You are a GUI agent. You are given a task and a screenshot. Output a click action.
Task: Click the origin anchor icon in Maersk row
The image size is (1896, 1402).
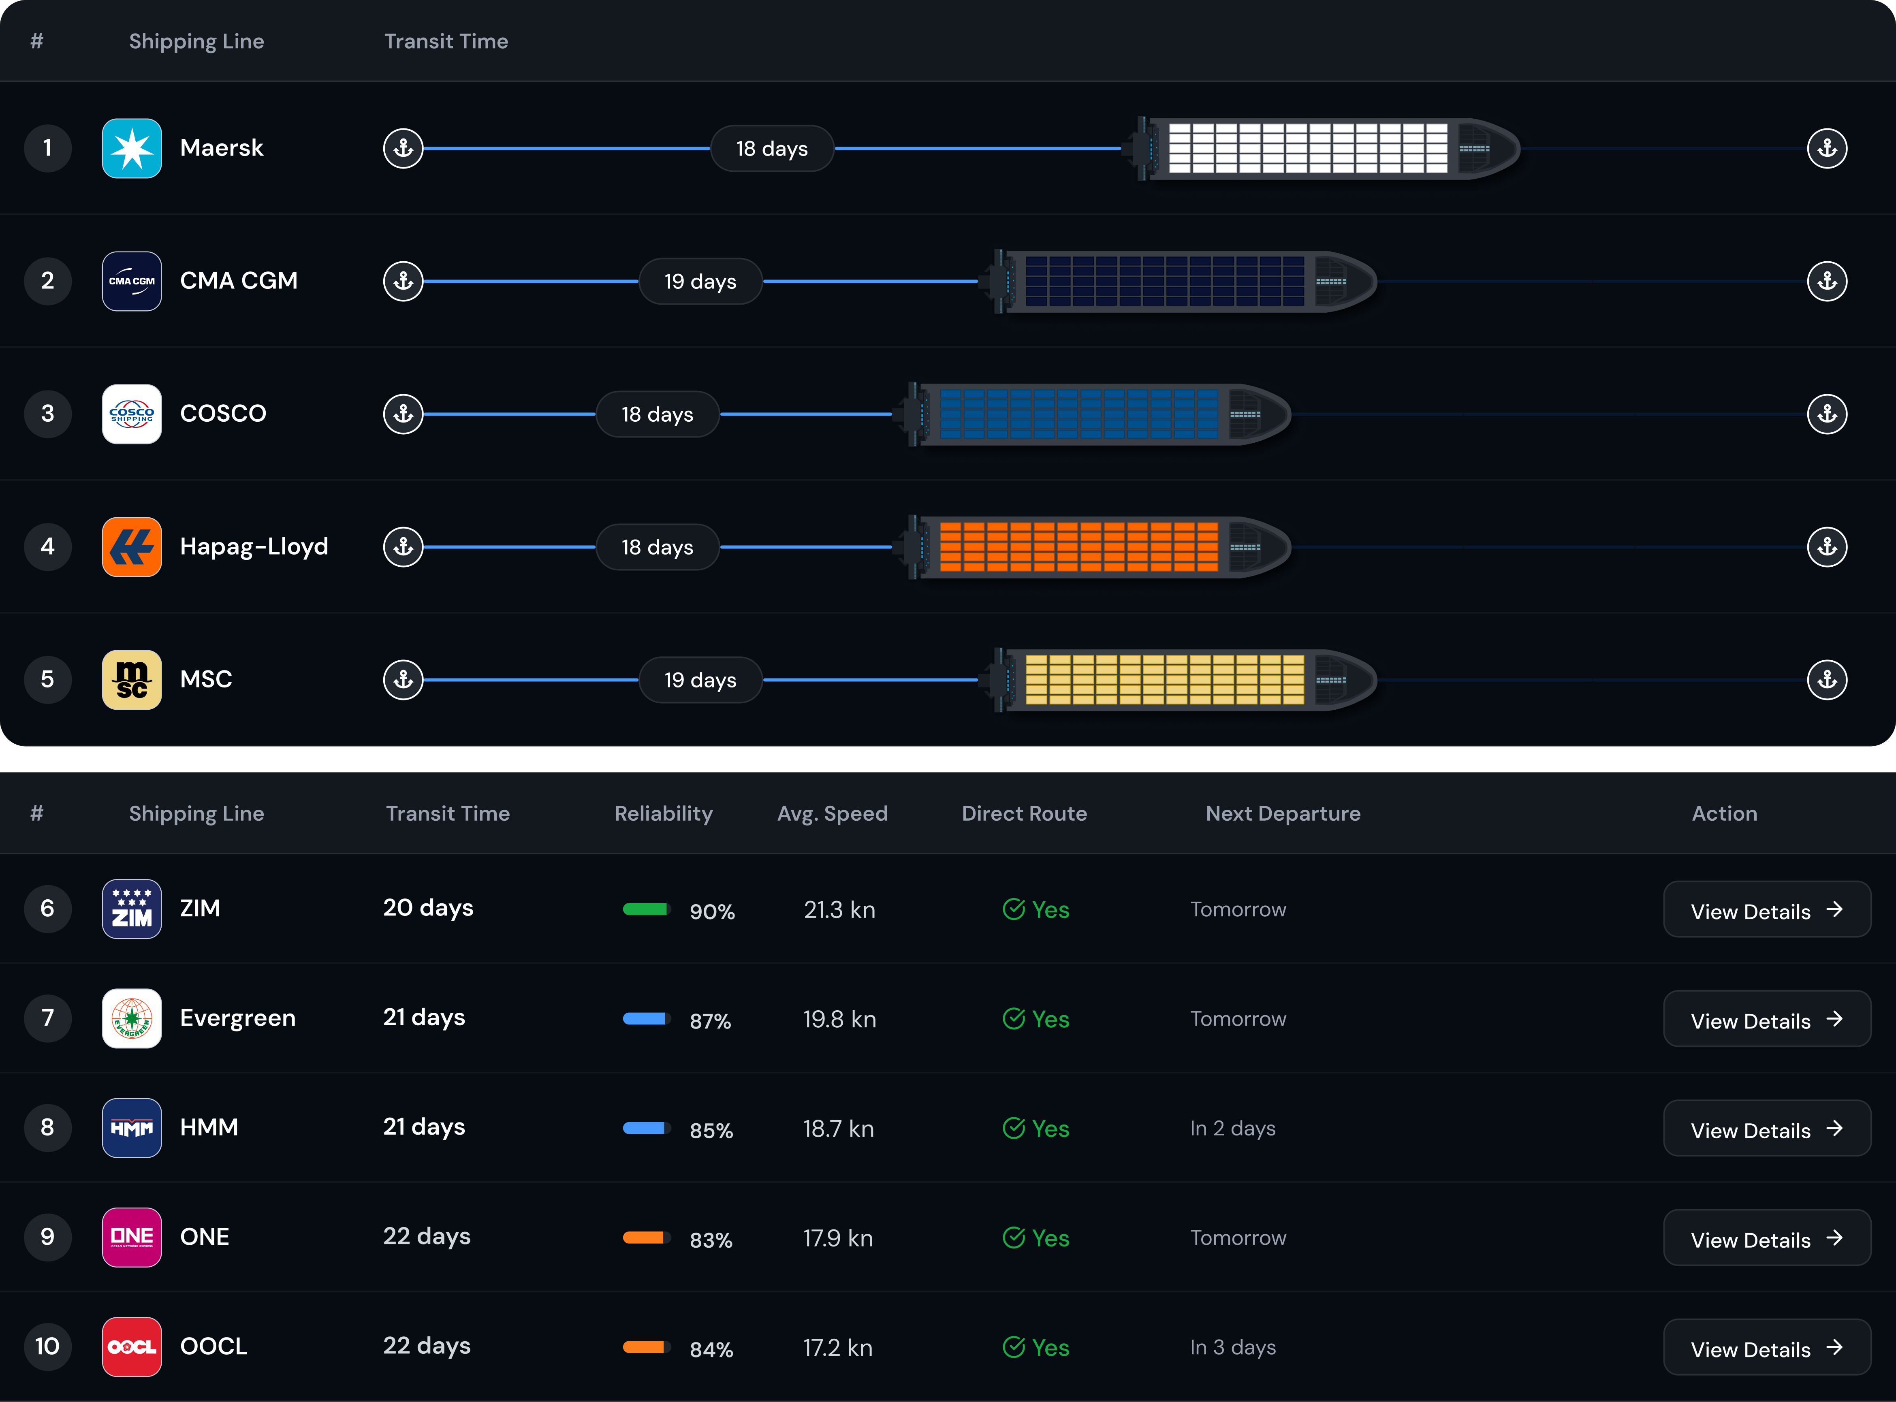tap(403, 149)
